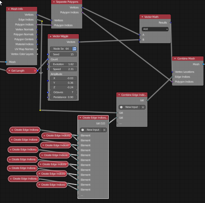The width and height of the screenshot is (205, 203).
Task: Remove input via X in Combine Edge Indic node
Action: [x=143, y=107]
